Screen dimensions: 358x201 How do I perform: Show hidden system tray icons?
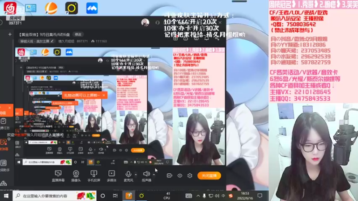click(x=198, y=196)
